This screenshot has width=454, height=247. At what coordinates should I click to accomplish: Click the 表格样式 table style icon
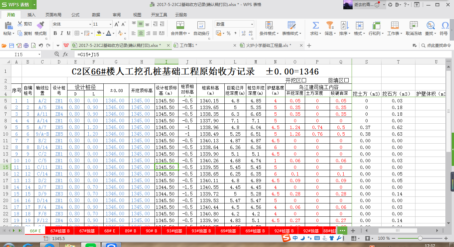coord(291,25)
